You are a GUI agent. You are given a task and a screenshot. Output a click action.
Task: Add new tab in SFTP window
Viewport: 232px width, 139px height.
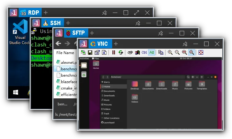point(92,33)
